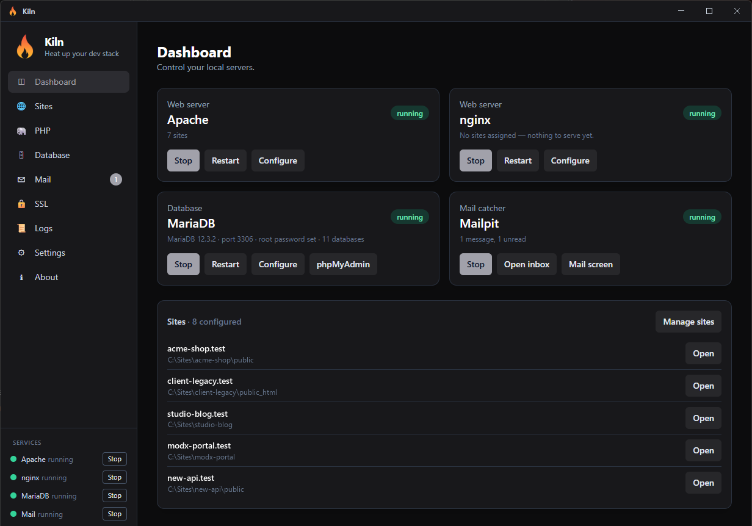Stop MariaDB from the Database card
Image resolution: width=752 pixels, height=526 pixels.
point(183,264)
